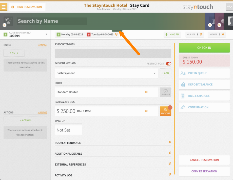The width and height of the screenshot is (233, 180).
Task: Open Standard Double room details
Action: pos(106,92)
